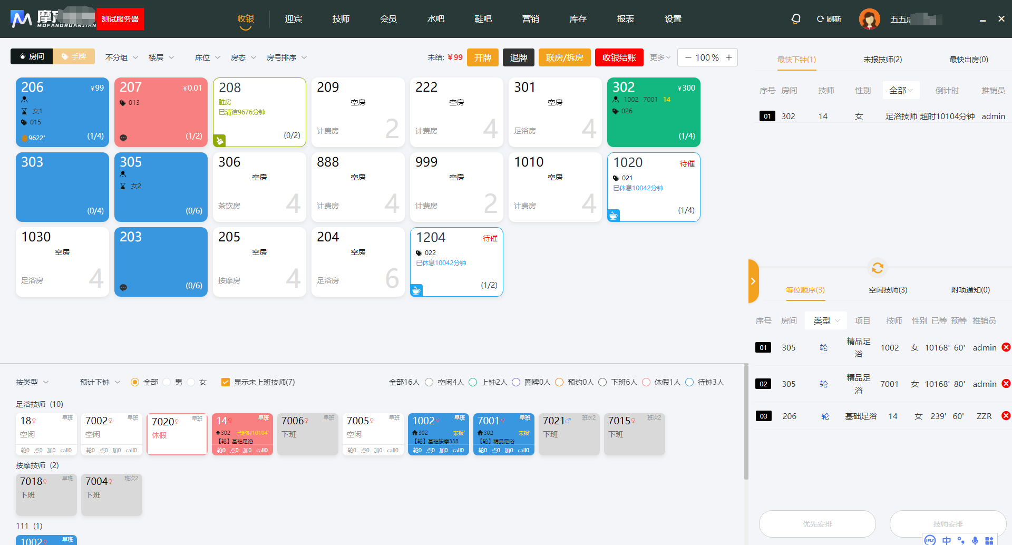Select the 休假1人 status filter radio

pos(646,382)
